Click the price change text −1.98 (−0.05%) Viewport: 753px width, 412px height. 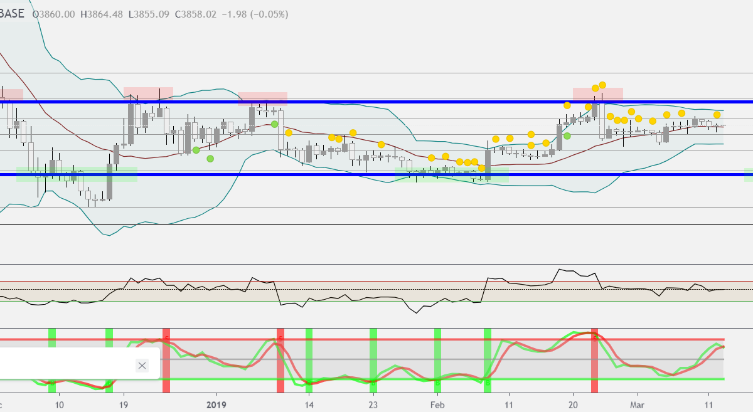click(255, 14)
